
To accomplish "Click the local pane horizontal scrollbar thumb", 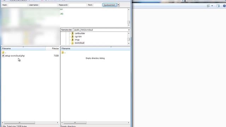I will [x=19, y=123].
